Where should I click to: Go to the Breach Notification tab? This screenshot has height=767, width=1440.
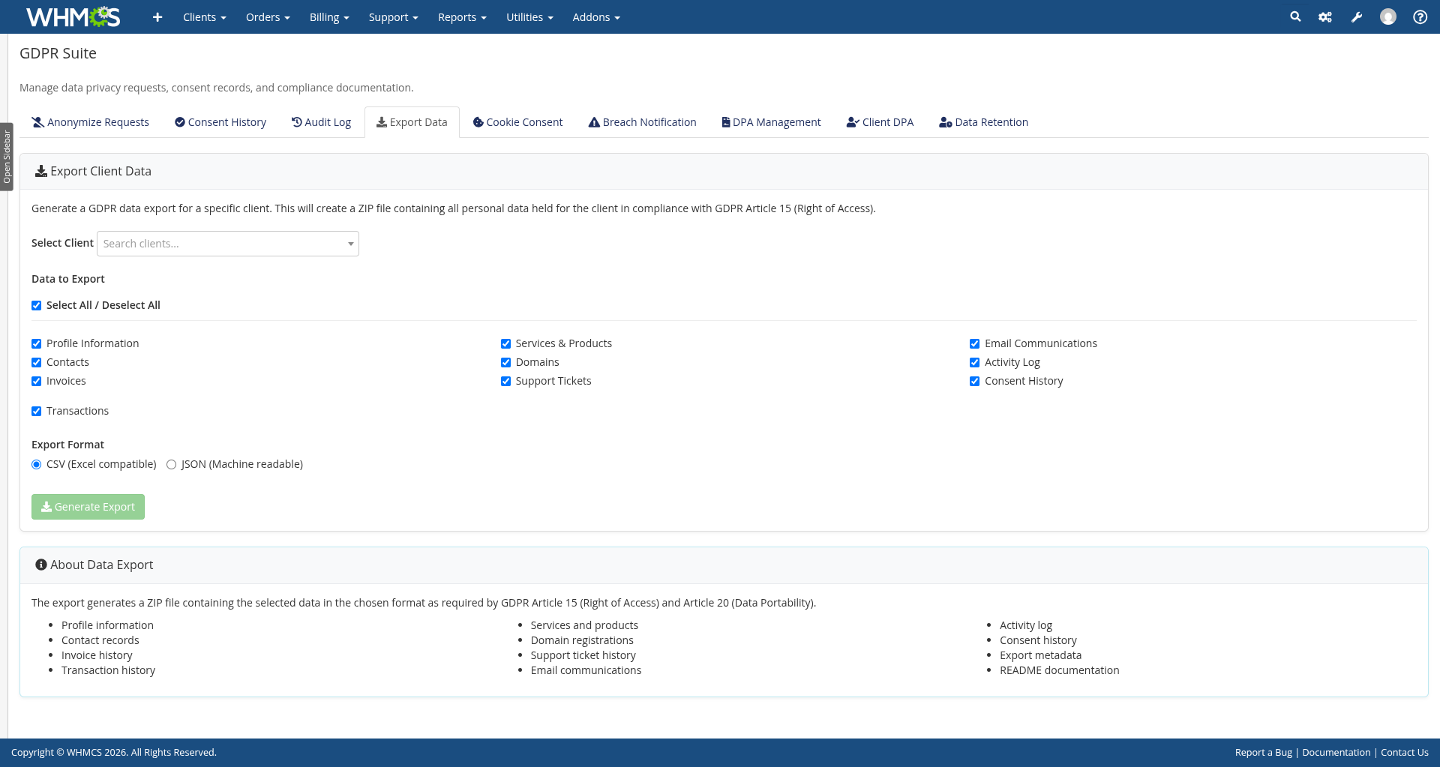642,122
